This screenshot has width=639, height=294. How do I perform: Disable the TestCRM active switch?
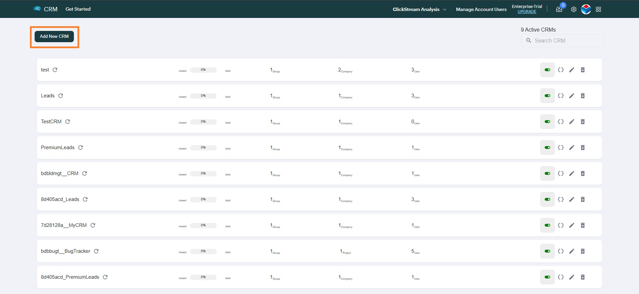click(547, 122)
